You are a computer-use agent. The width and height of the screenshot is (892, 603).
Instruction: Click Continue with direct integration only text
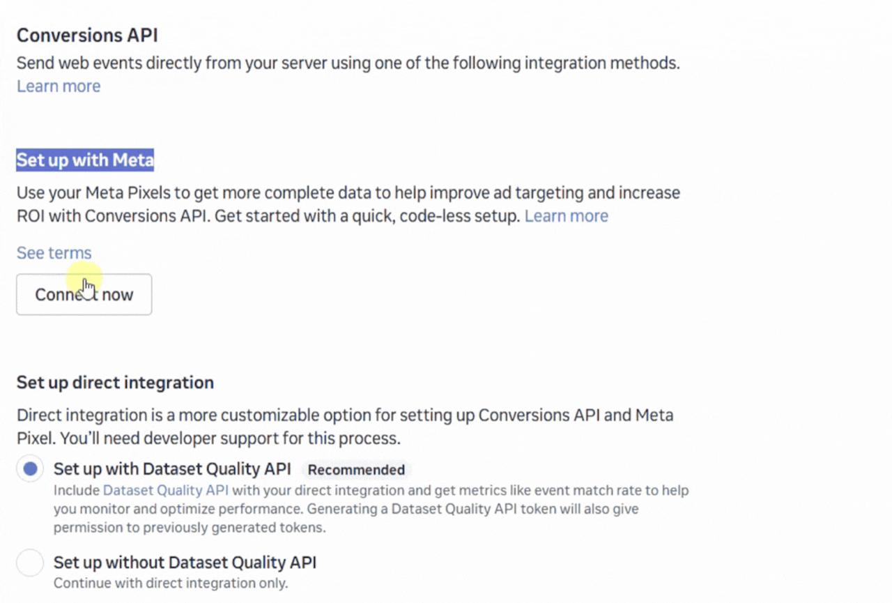(171, 583)
